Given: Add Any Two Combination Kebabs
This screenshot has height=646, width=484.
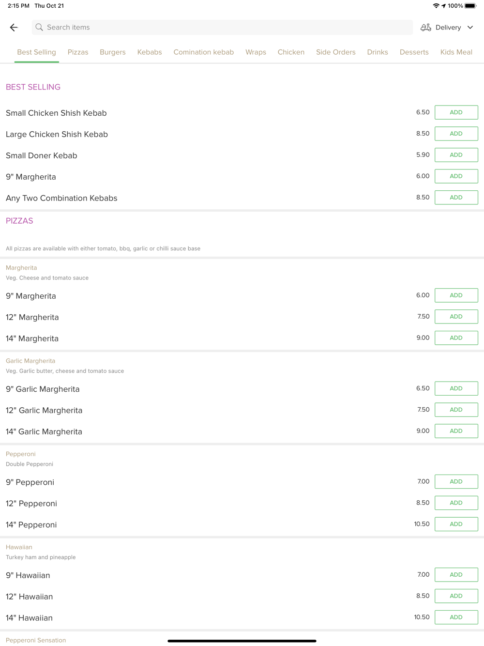Looking at the screenshot, I should (x=456, y=198).
